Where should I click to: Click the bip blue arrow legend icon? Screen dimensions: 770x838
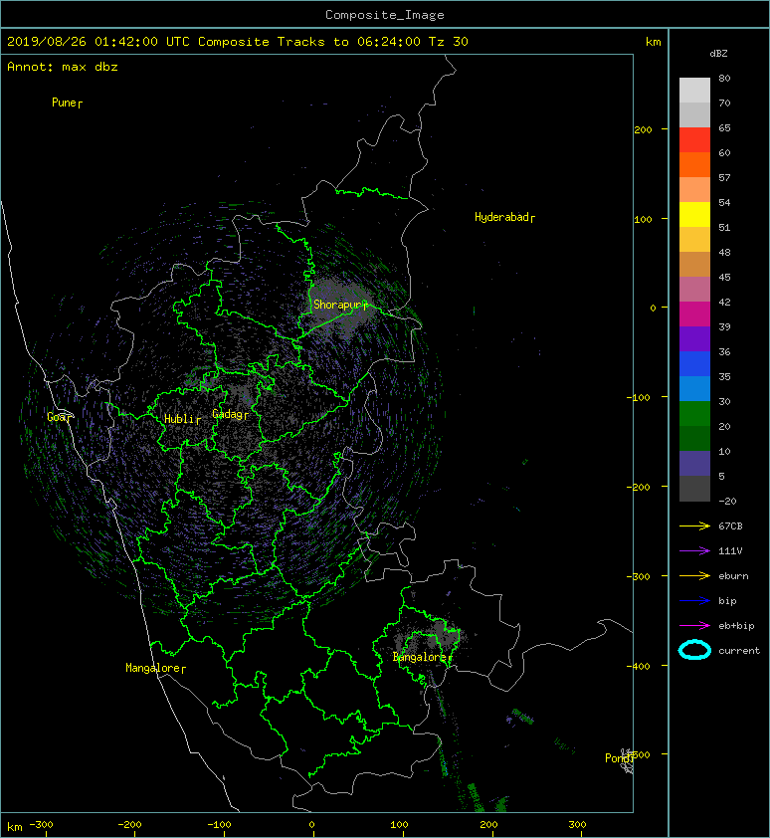[694, 601]
